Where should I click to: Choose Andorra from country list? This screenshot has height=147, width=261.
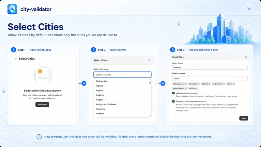click(100, 95)
